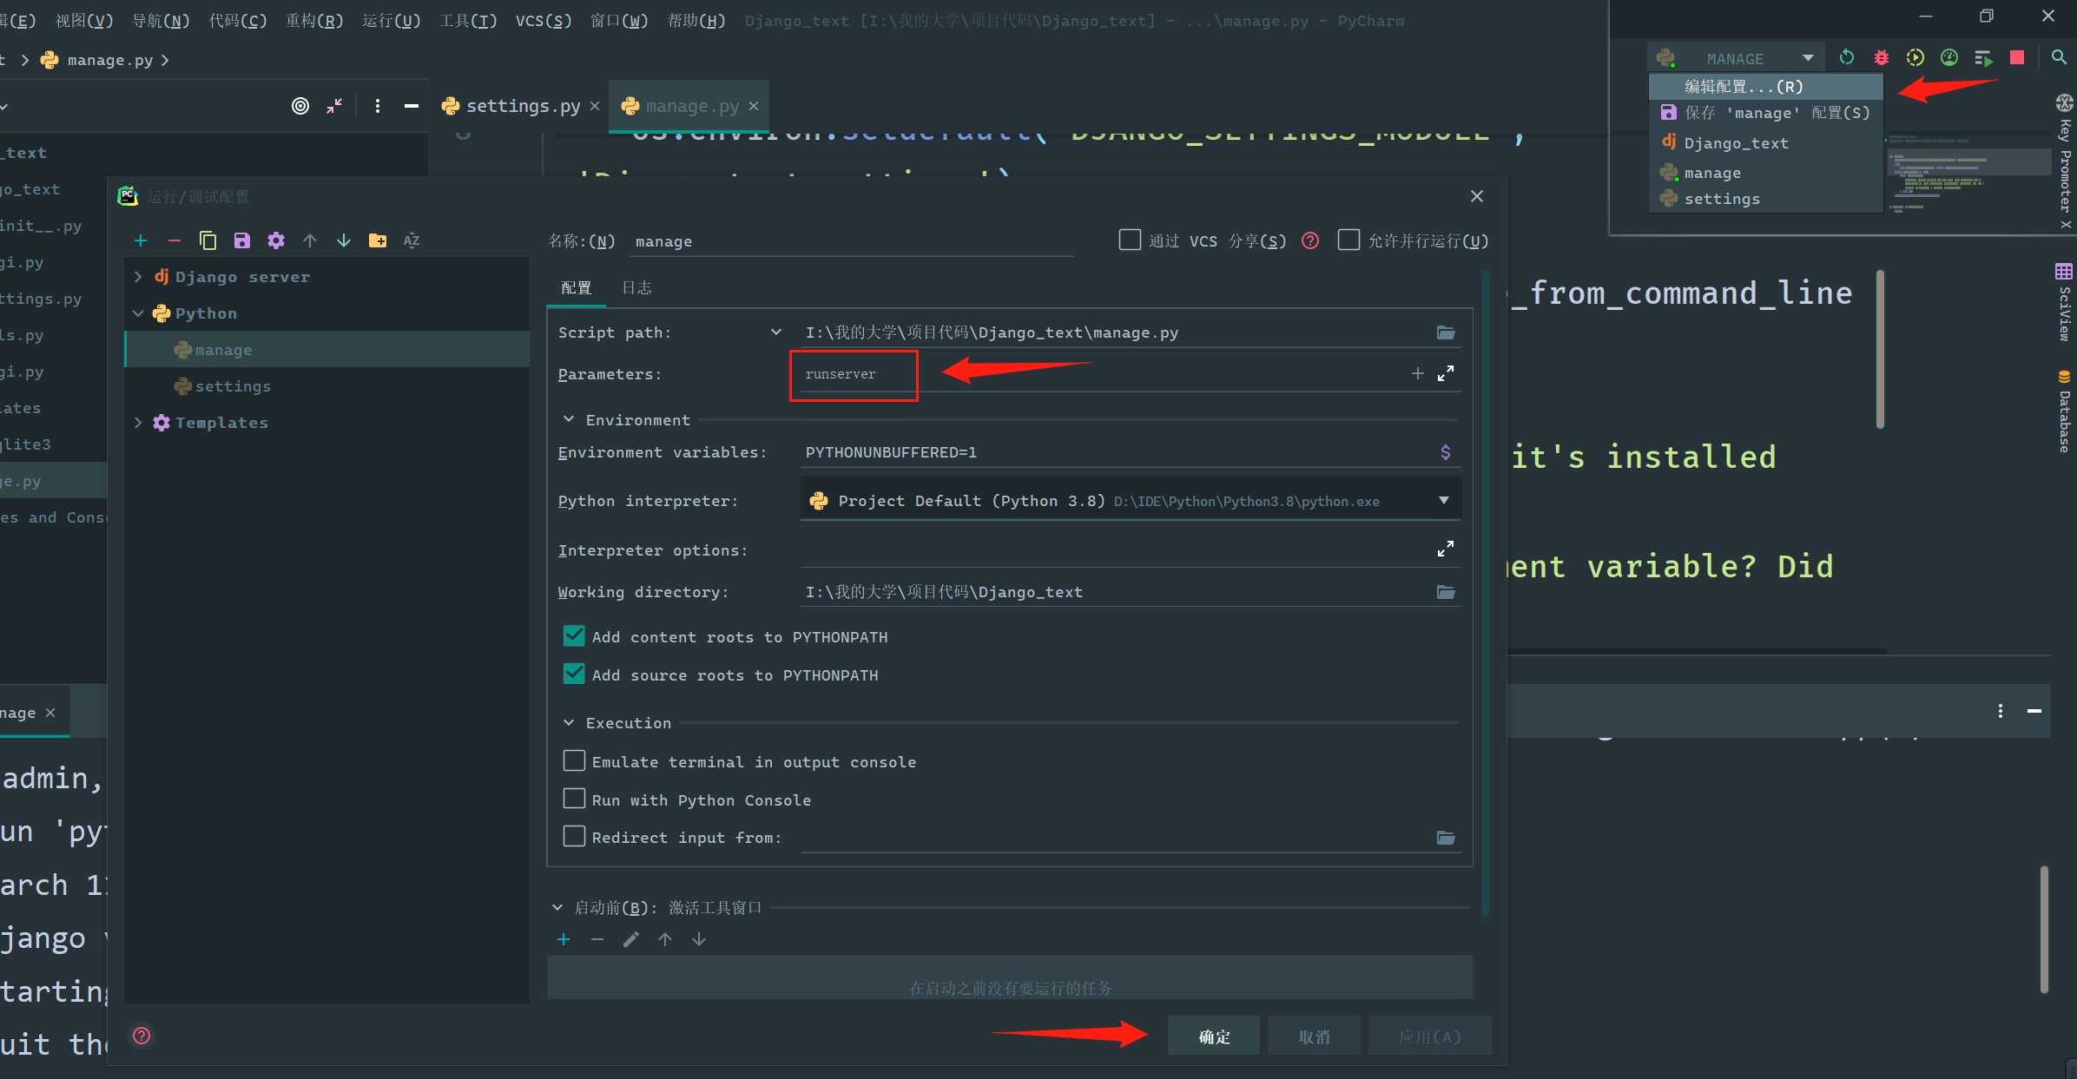Click the debug bug icon in toolbar
2077x1079 pixels.
[1882, 57]
